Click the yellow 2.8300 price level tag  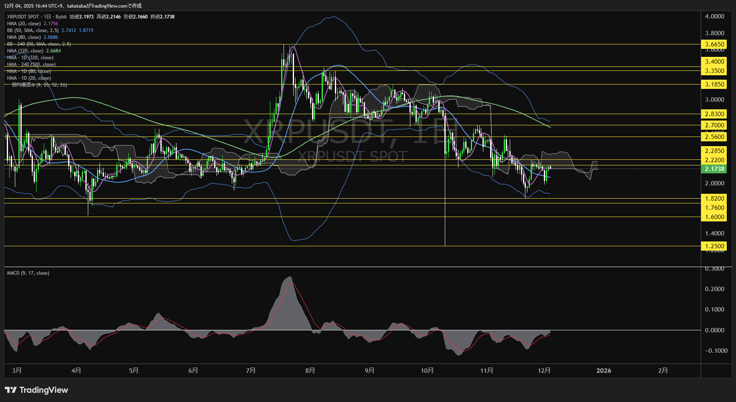(714, 114)
